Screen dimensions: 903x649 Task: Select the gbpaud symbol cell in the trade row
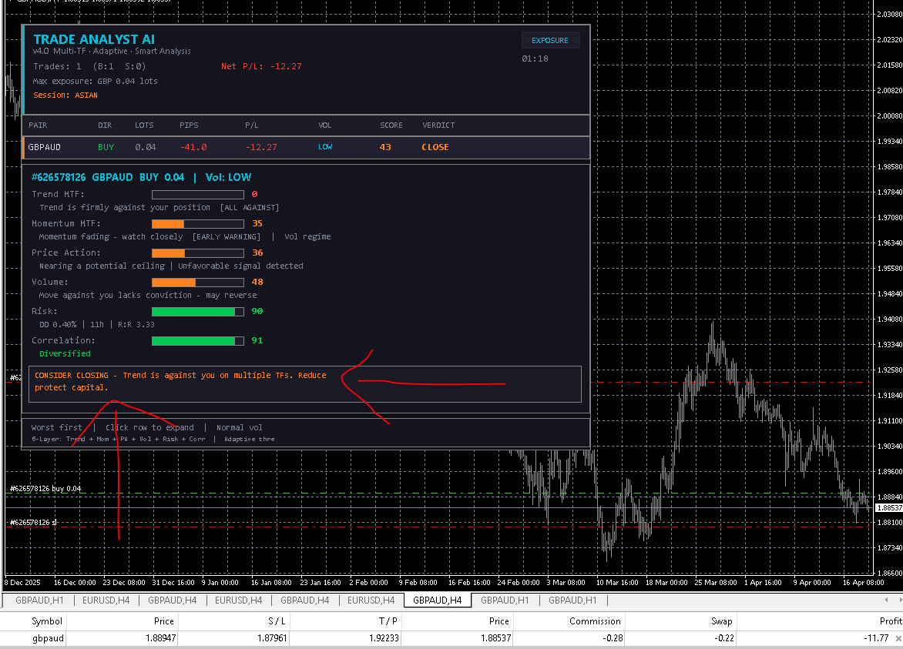pos(48,638)
